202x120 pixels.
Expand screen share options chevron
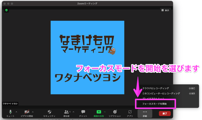tap(105, 112)
